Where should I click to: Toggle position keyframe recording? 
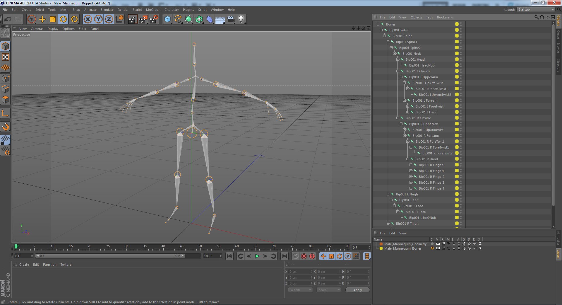coord(323,256)
